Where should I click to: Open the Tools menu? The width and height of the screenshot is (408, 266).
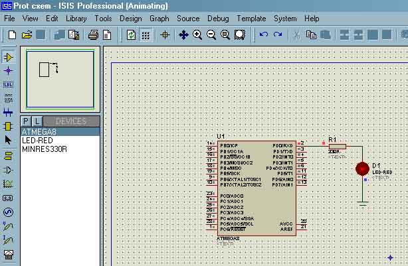103,19
